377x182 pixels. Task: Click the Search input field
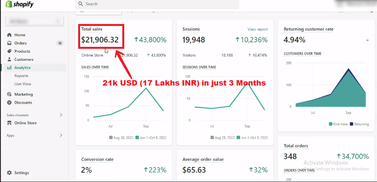pos(157,4)
